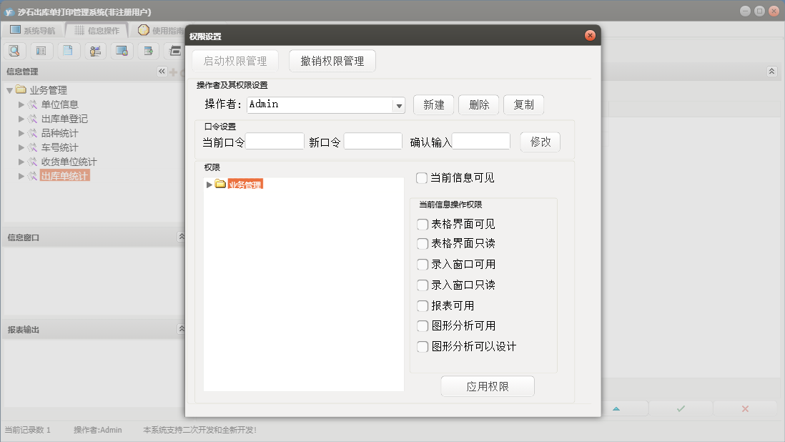
Task: Collapse the 信息管理 panel with double chevron
Action: [x=162, y=72]
